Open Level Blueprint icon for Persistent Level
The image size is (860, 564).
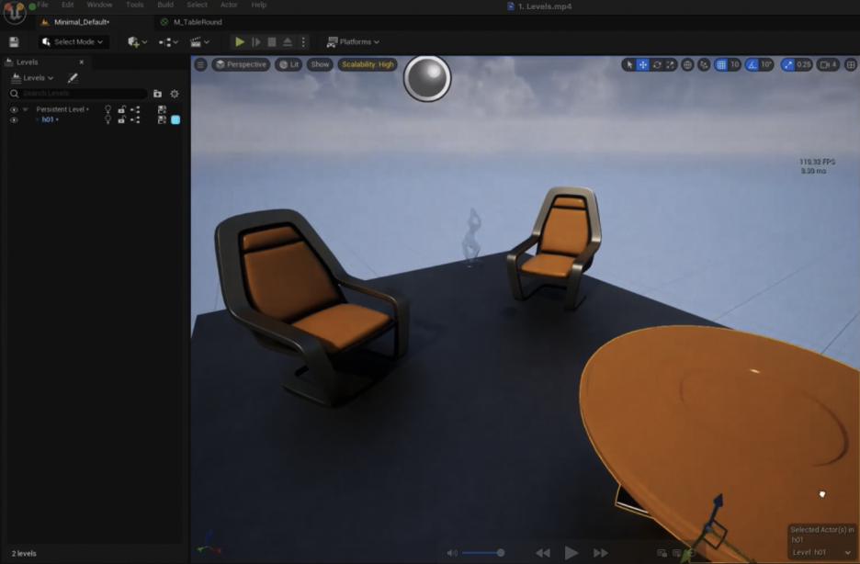click(135, 109)
